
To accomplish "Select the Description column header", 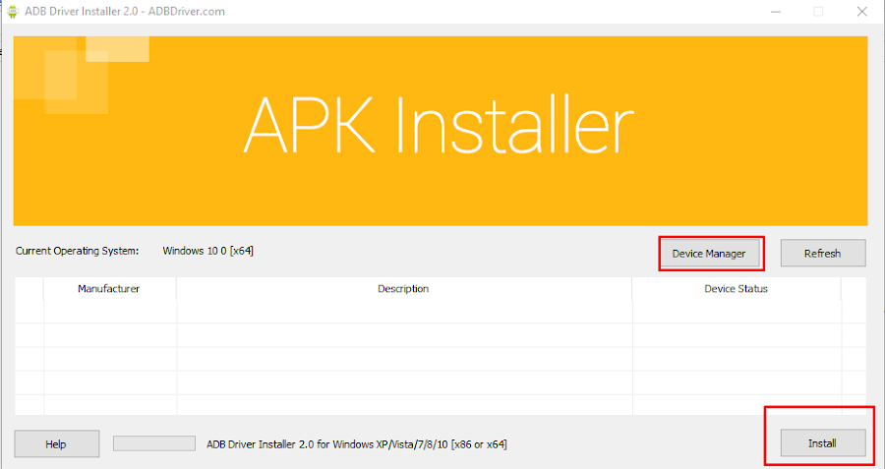I will click(x=403, y=288).
